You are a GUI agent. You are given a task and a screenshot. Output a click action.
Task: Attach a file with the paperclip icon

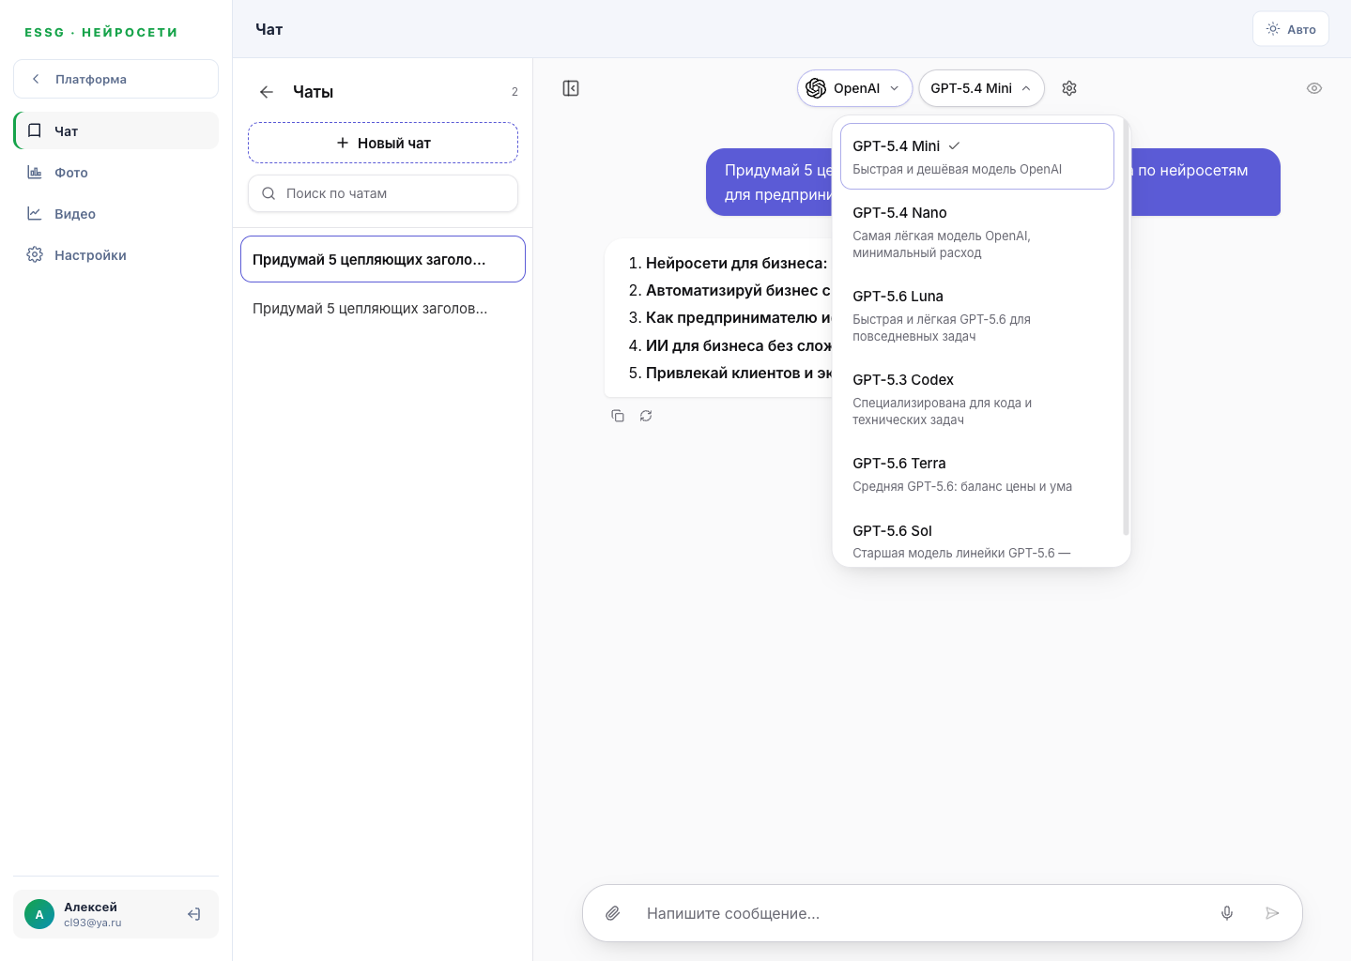[x=613, y=913]
